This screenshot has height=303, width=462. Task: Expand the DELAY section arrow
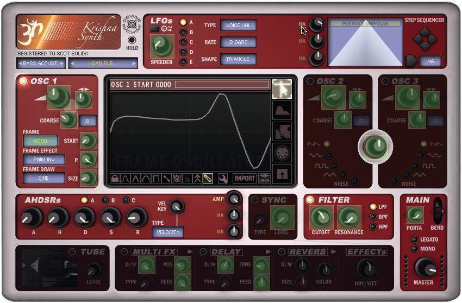268,252
